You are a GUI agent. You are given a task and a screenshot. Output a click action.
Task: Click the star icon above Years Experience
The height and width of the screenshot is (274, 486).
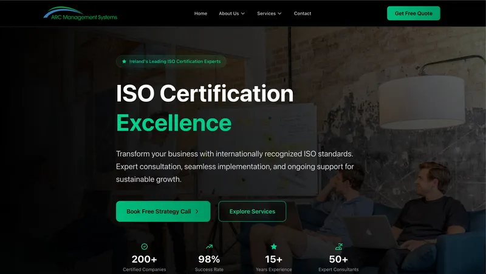coord(274,247)
